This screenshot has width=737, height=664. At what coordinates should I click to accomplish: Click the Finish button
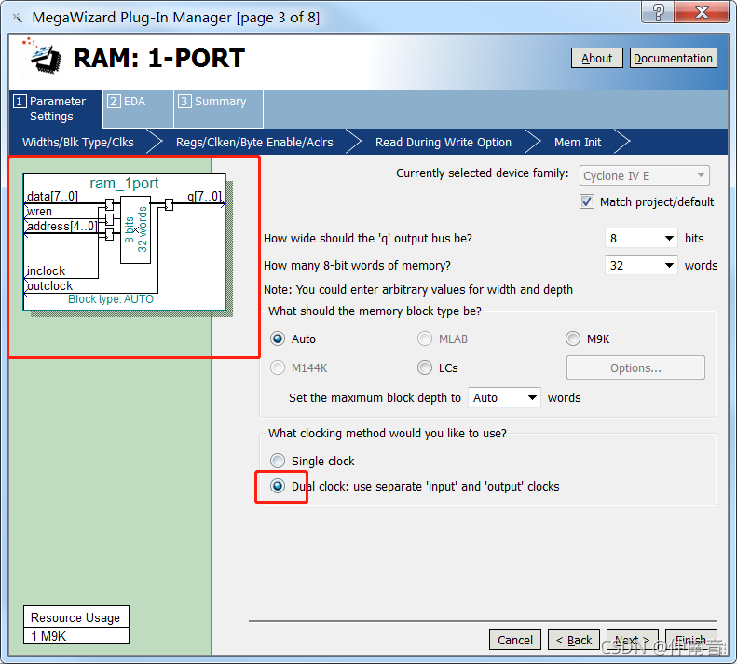click(691, 640)
